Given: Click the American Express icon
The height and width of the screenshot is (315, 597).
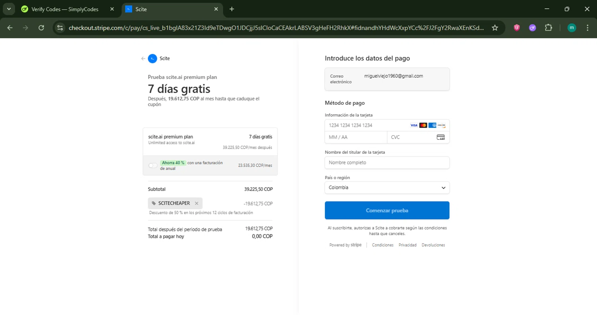Looking at the screenshot, I should click(433, 125).
